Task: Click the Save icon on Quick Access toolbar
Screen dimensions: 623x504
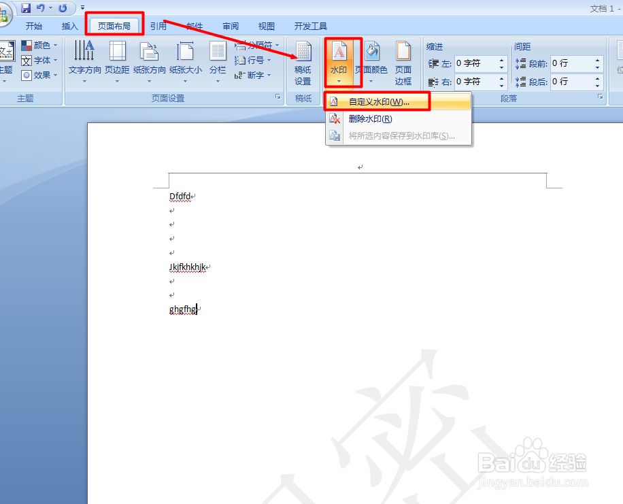Action: (x=25, y=7)
